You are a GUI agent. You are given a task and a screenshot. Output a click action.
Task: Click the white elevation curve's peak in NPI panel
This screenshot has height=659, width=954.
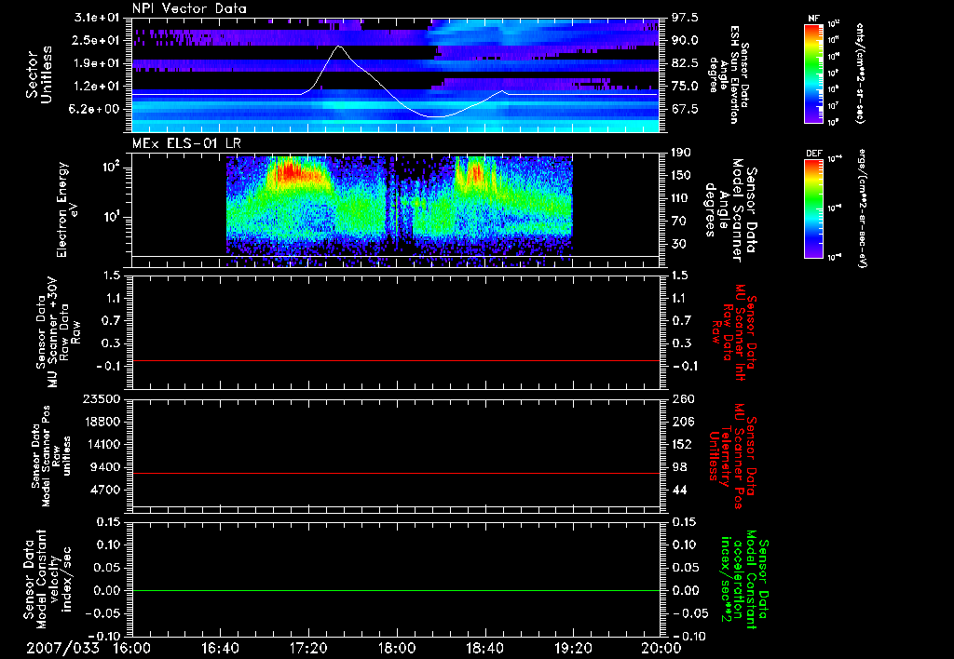[x=339, y=47]
